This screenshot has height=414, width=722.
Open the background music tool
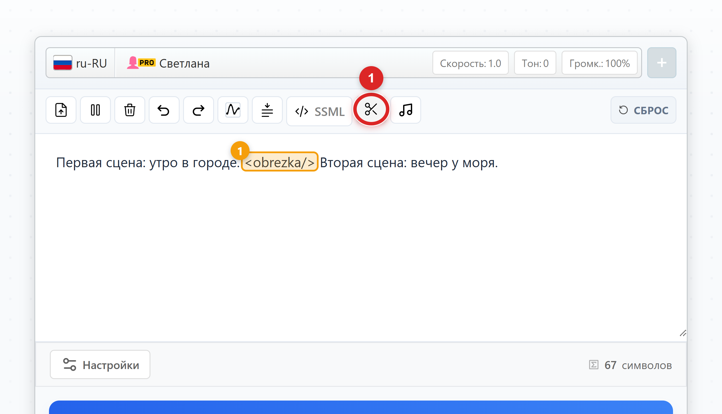(x=406, y=110)
